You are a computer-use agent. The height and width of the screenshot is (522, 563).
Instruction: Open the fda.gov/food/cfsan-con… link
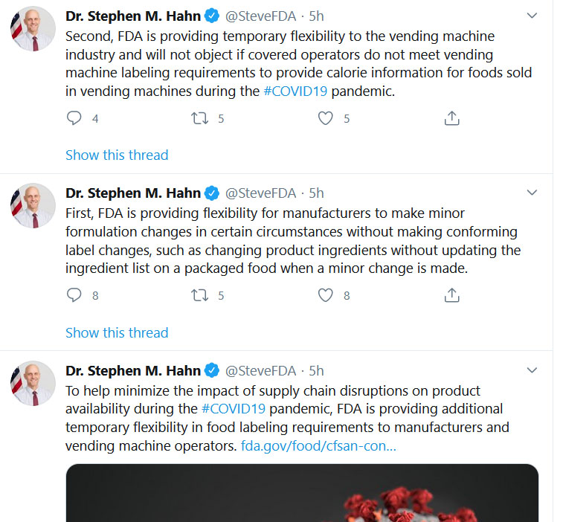pos(318,446)
